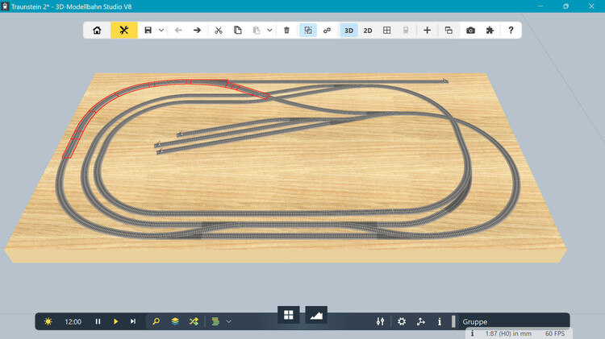Close the 3D-Modellbahn Studio window
Viewport: 605px width, 339px height.
(x=591, y=6)
